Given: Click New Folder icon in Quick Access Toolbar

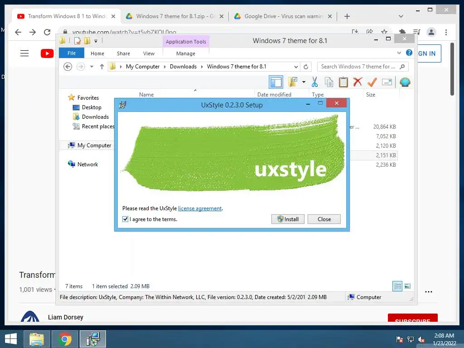Looking at the screenshot, I should tap(87, 41).
